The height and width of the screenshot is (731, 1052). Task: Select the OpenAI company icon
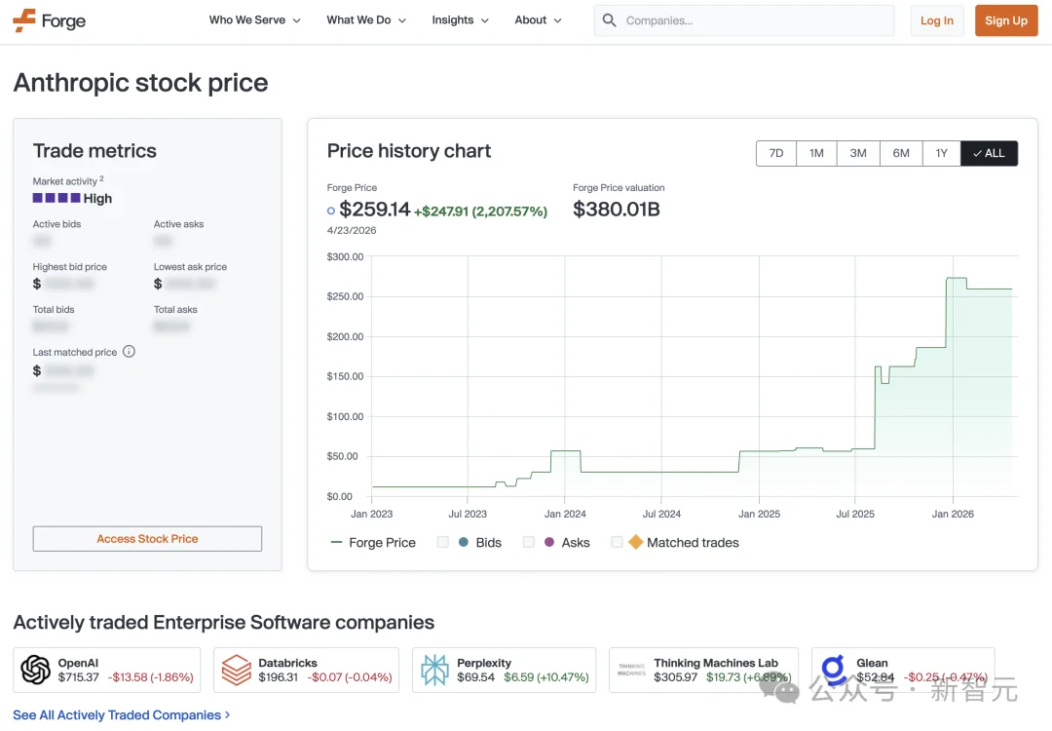click(36, 670)
